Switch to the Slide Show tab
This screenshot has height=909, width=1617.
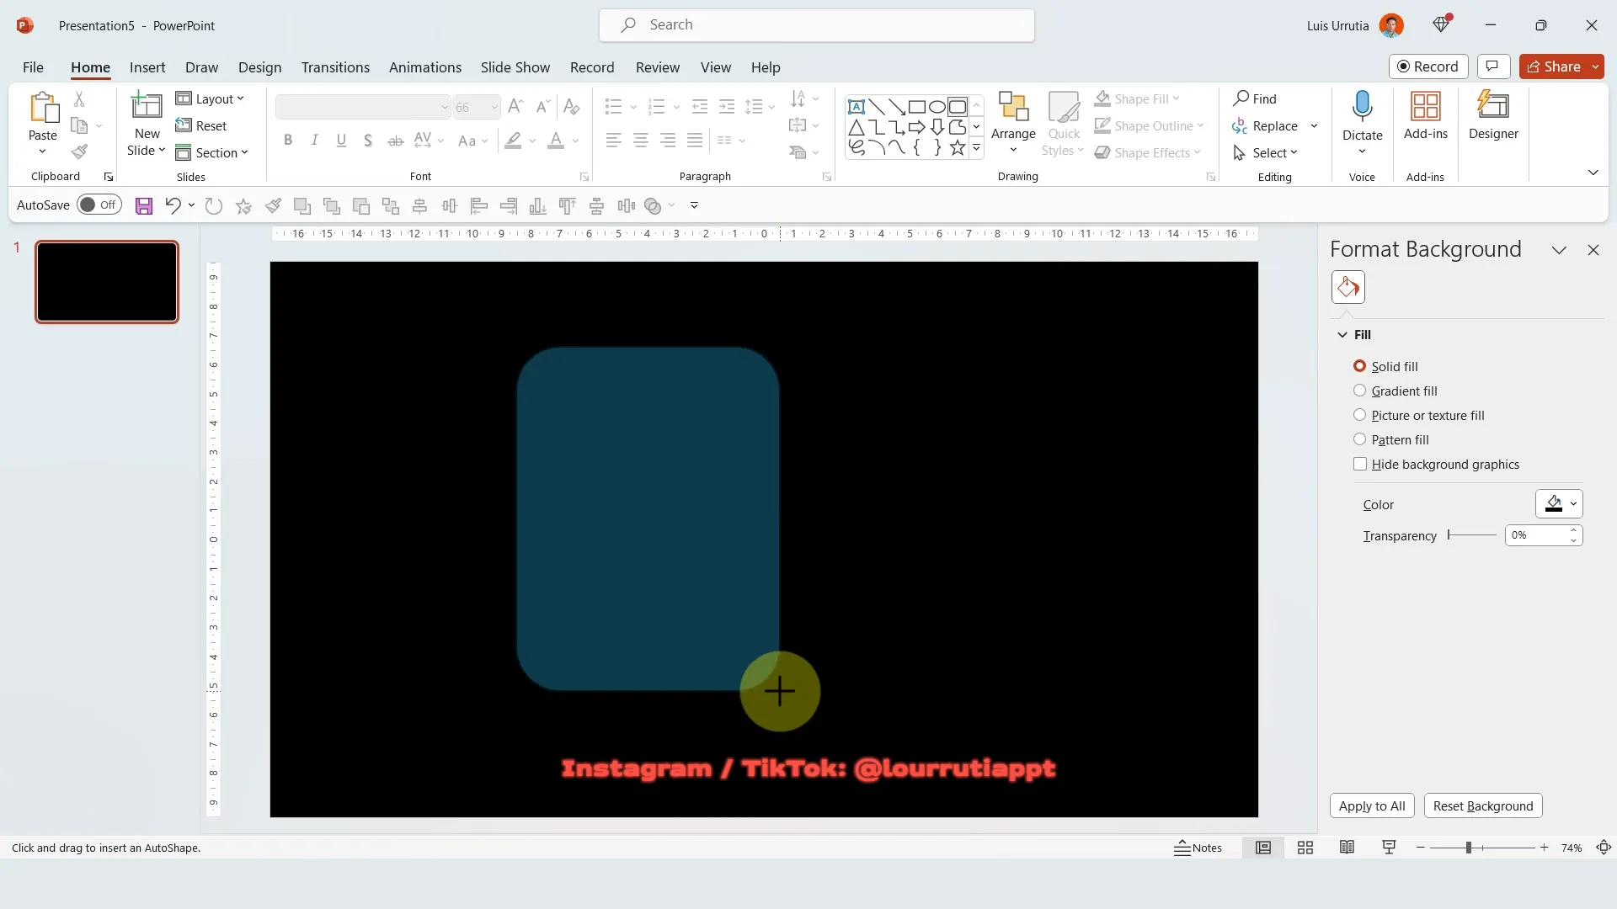click(515, 67)
